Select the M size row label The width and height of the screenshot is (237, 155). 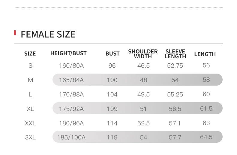coord(30,80)
